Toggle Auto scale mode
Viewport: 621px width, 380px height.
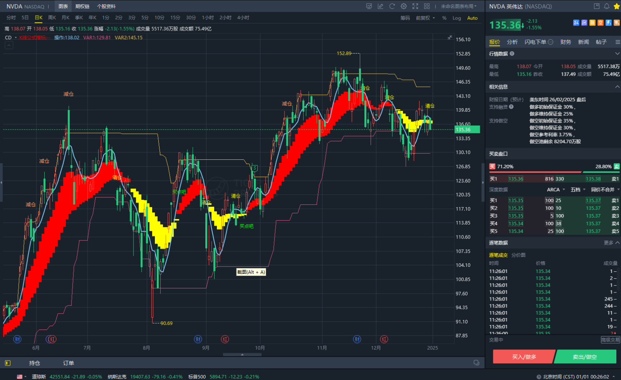(x=472, y=18)
